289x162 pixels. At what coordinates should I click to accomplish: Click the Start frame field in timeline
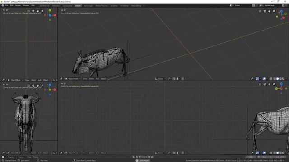pos(267,157)
